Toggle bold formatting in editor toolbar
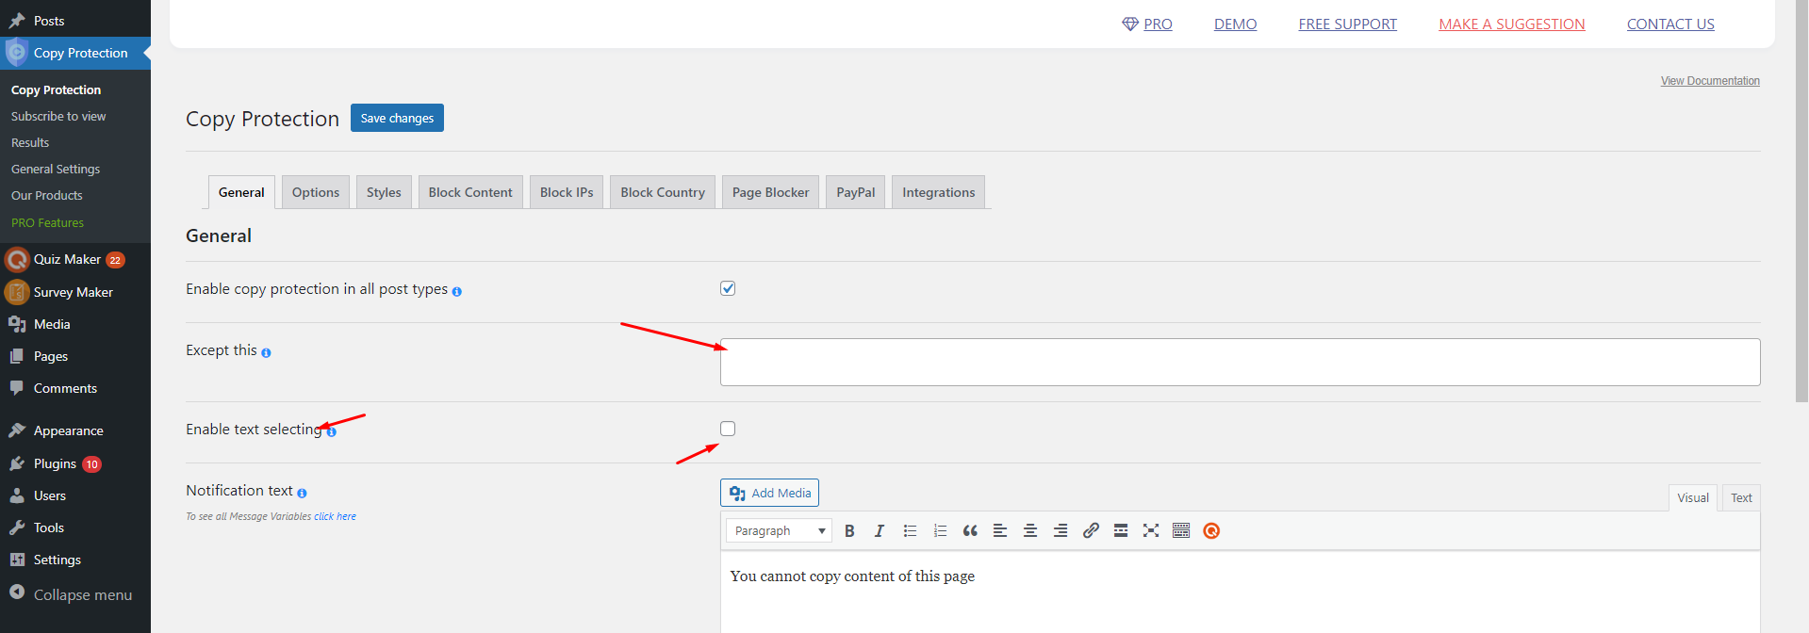 (x=849, y=530)
